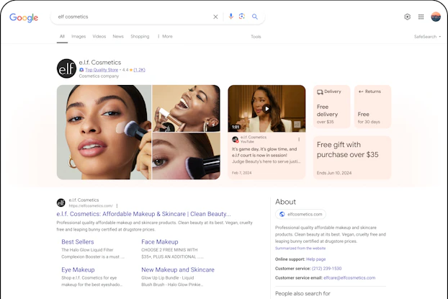Open the Google apps grid icon
This screenshot has height=299, width=448.
click(x=421, y=17)
